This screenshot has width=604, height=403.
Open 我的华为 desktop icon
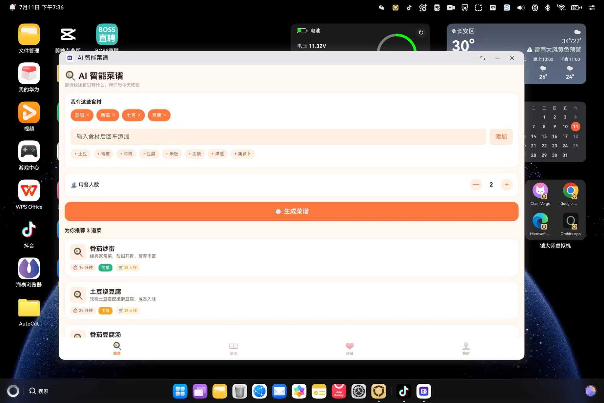[29, 77]
